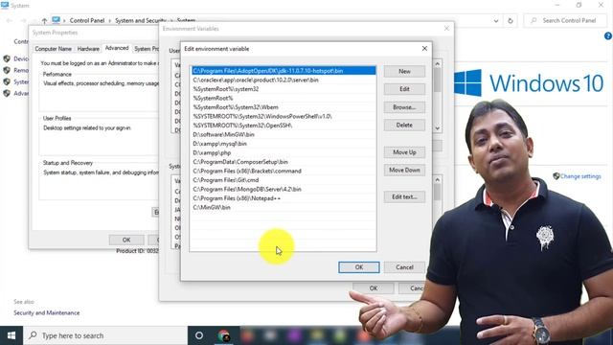
Task: Select D:\xampp\php entry
Action: pyautogui.click(x=284, y=152)
